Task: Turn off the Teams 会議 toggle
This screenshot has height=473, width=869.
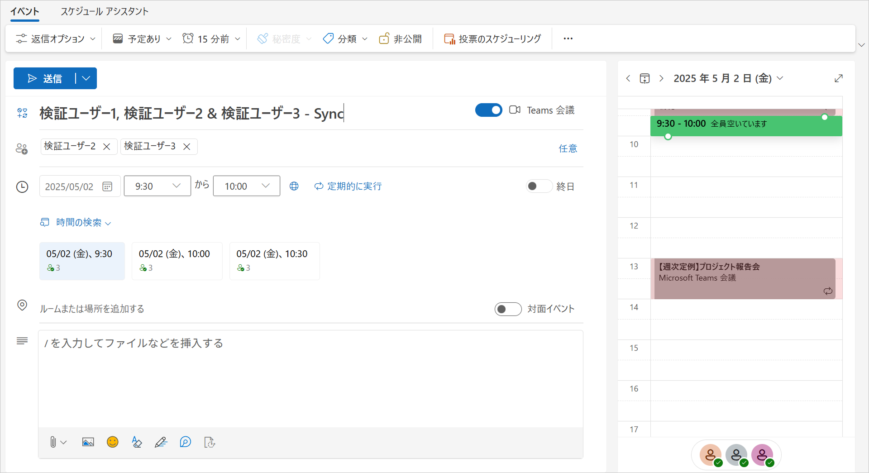Action: 488,110
